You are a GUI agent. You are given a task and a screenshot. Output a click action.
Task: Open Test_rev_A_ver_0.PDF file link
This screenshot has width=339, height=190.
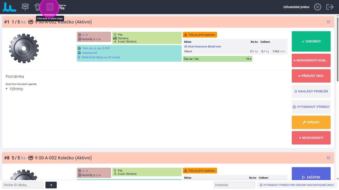click(x=96, y=48)
